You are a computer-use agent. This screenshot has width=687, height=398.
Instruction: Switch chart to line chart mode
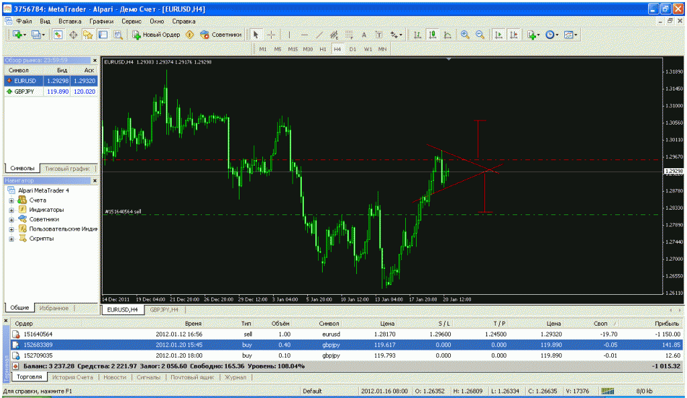tap(447, 34)
